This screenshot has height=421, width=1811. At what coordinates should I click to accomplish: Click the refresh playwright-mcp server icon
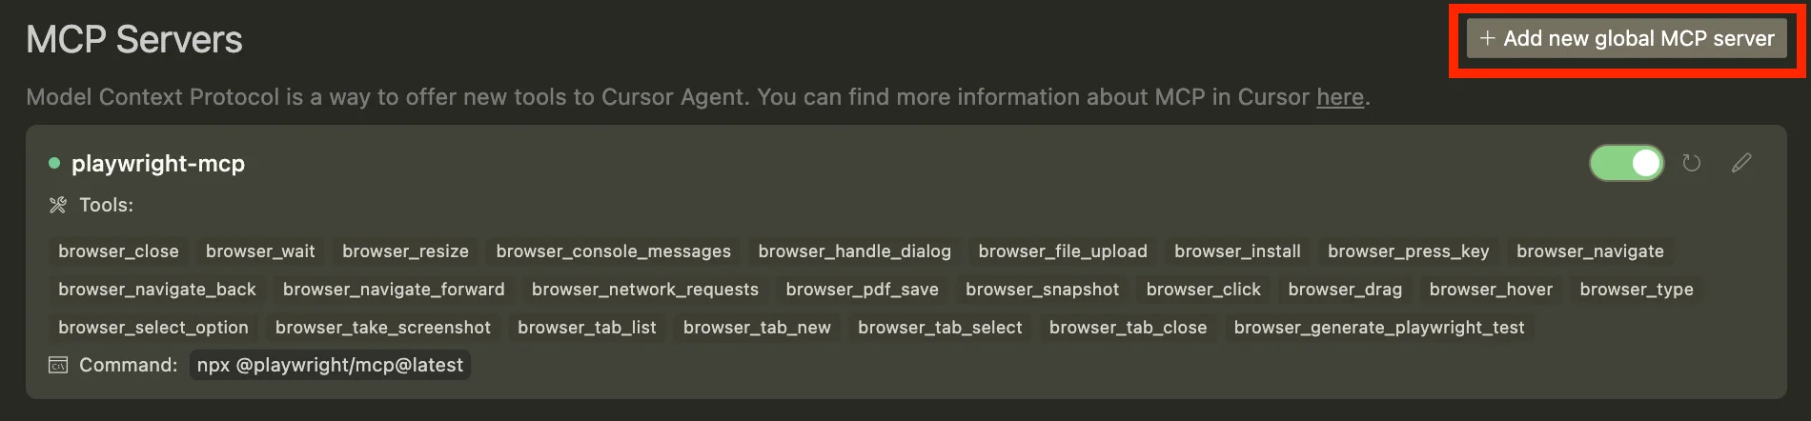pos(1691,163)
